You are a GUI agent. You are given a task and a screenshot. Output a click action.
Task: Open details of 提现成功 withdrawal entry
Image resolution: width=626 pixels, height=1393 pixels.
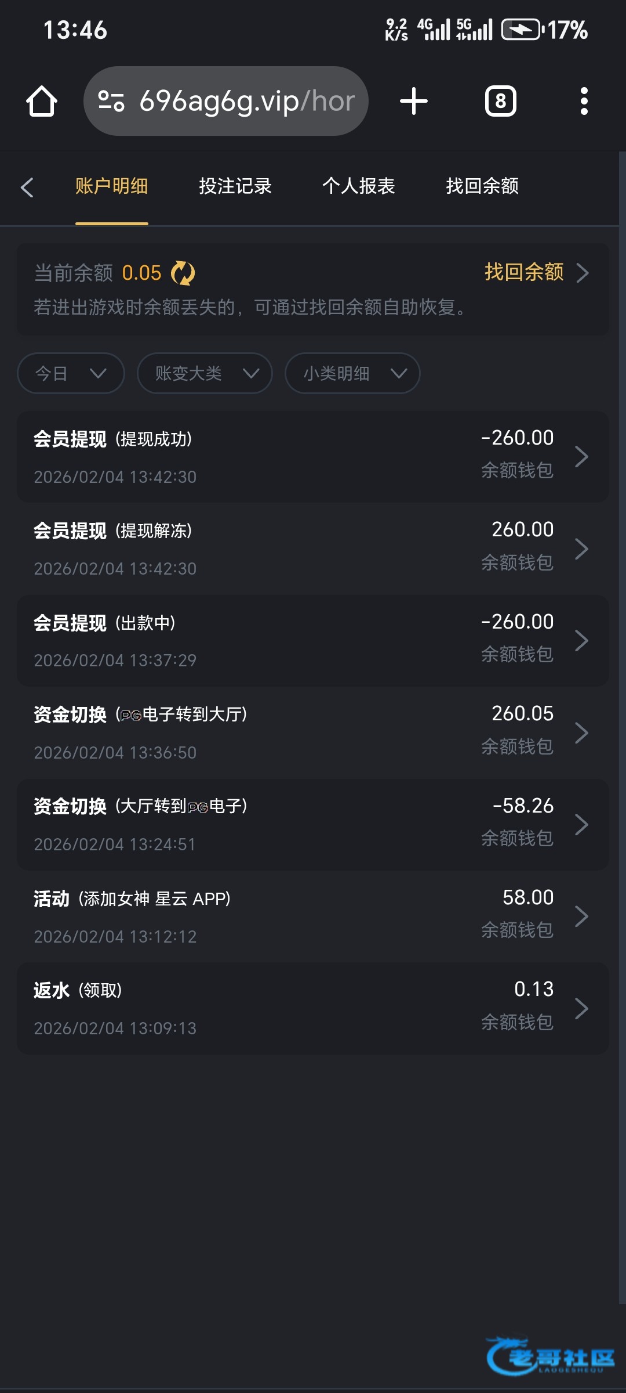tap(313, 457)
